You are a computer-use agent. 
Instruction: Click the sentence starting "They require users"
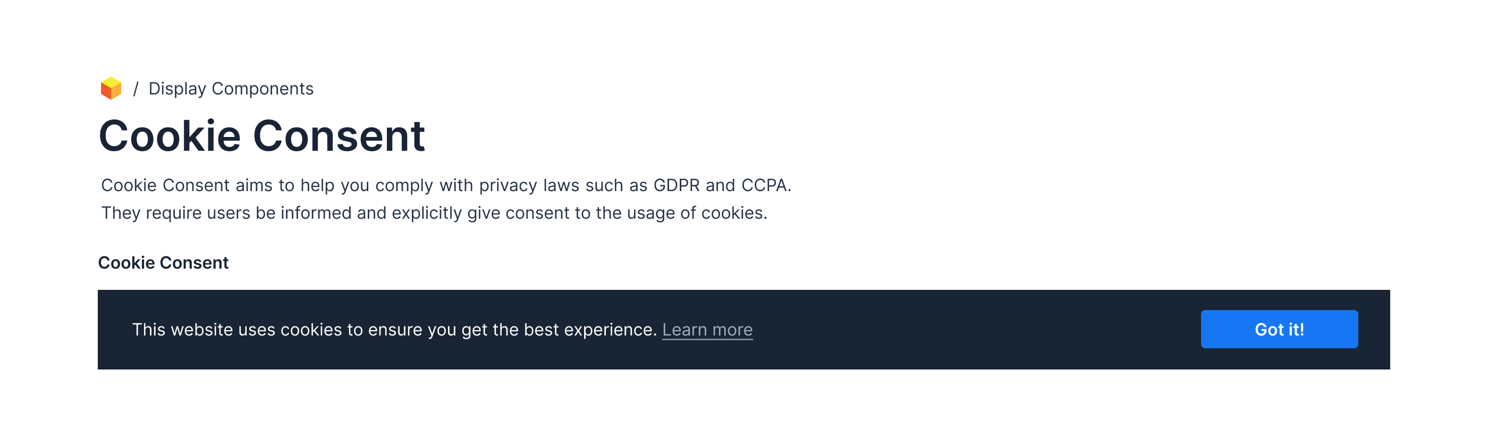pyautogui.click(x=434, y=213)
